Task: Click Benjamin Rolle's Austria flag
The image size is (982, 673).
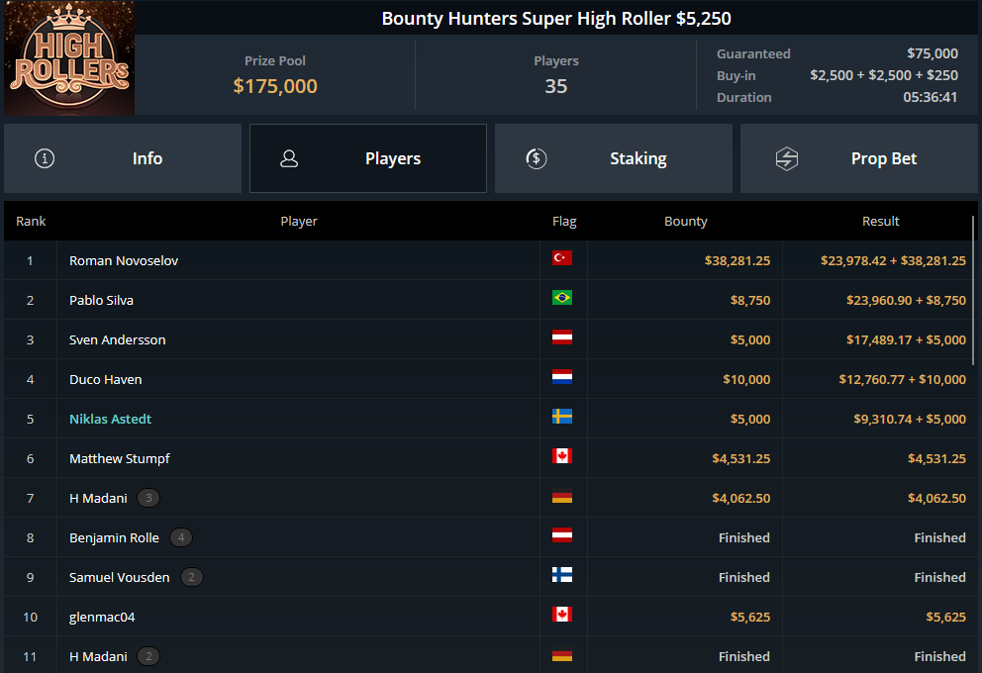Action: point(561,535)
